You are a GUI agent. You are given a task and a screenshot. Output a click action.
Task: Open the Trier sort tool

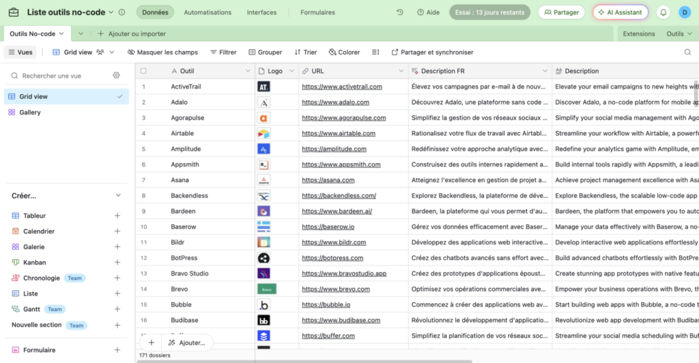pyautogui.click(x=305, y=52)
